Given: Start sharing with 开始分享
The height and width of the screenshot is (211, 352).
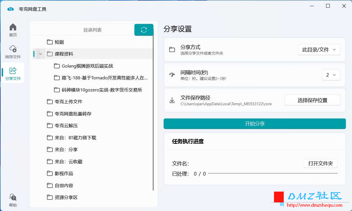Looking at the screenshot, I should pos(255,124).
